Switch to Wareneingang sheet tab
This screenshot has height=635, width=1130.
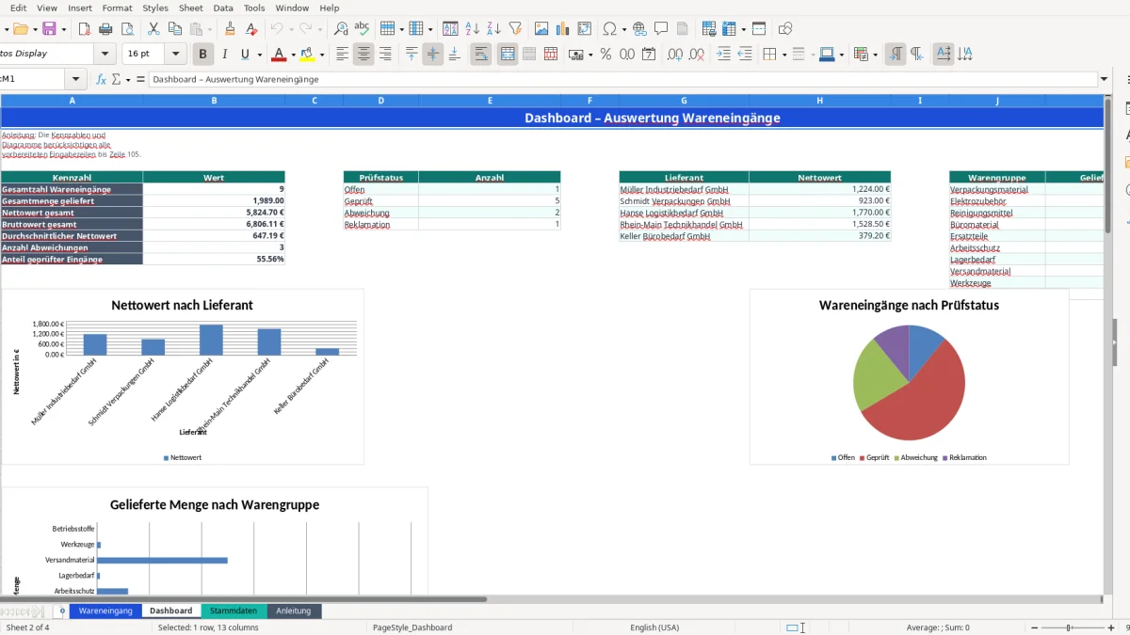(105, 611)
